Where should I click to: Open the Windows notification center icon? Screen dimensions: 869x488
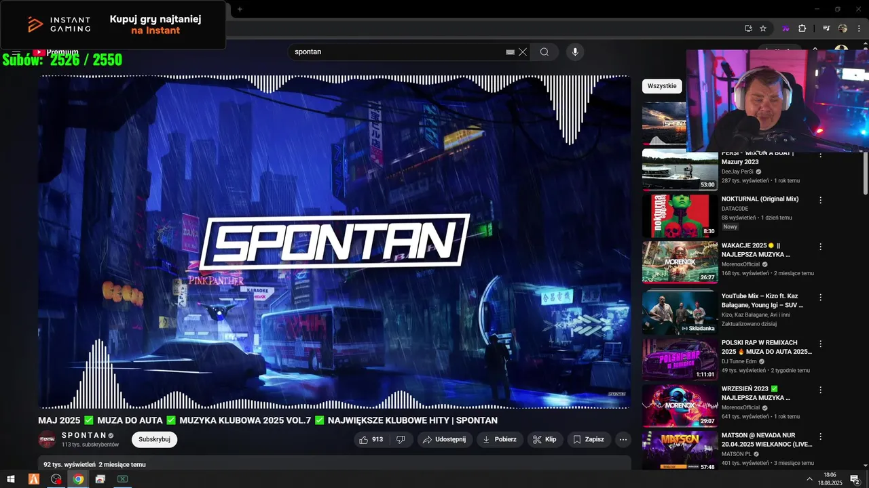pos(855,479)
